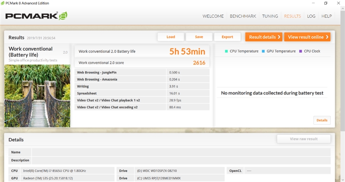Click the arrow on Result details button
345x182 pixels.
tap(279, 37)
